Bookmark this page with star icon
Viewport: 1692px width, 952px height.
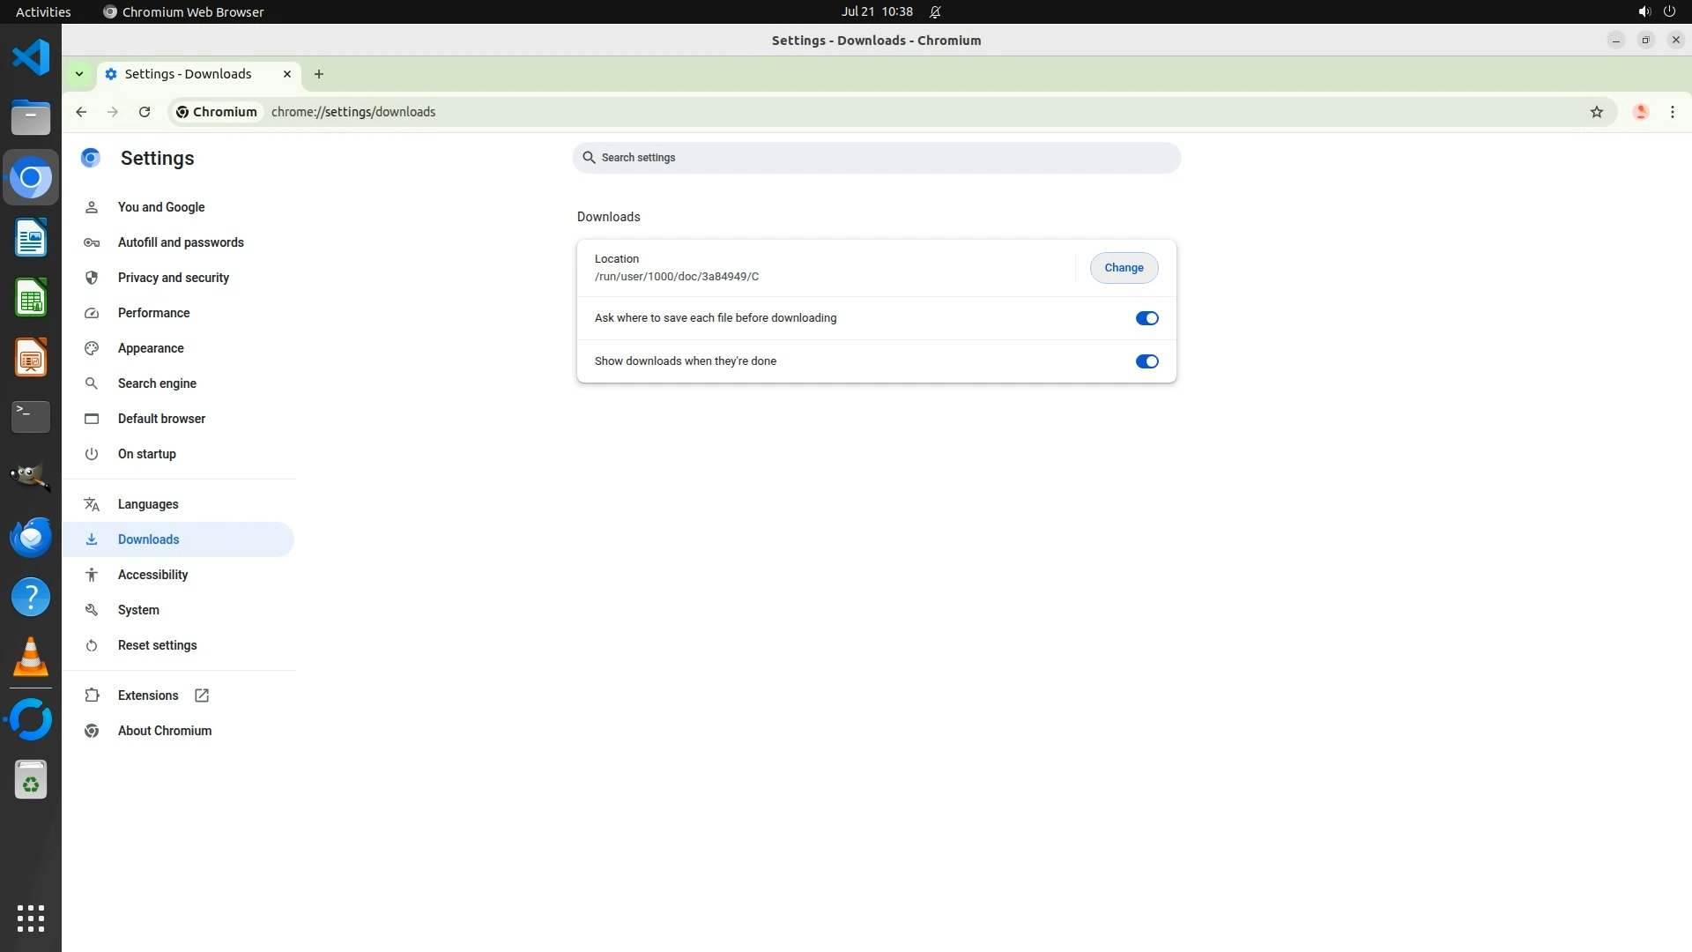click(1596, 112)
